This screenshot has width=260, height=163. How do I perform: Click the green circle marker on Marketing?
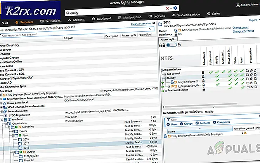16,127
